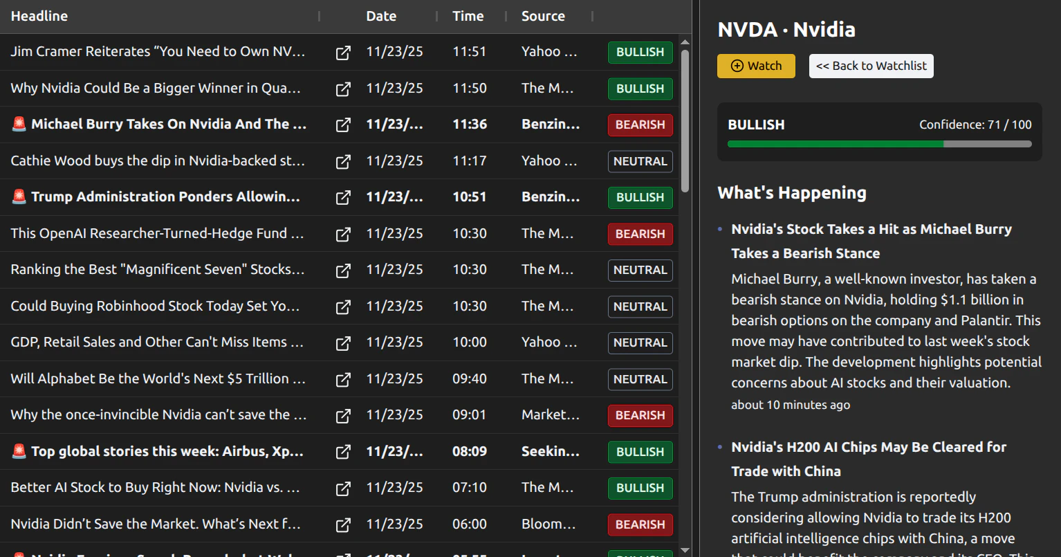Viewport: 1061px width, 557px height.
Task: Open external link for Bigger Winner in Quarter story
Action: (342, 89)
